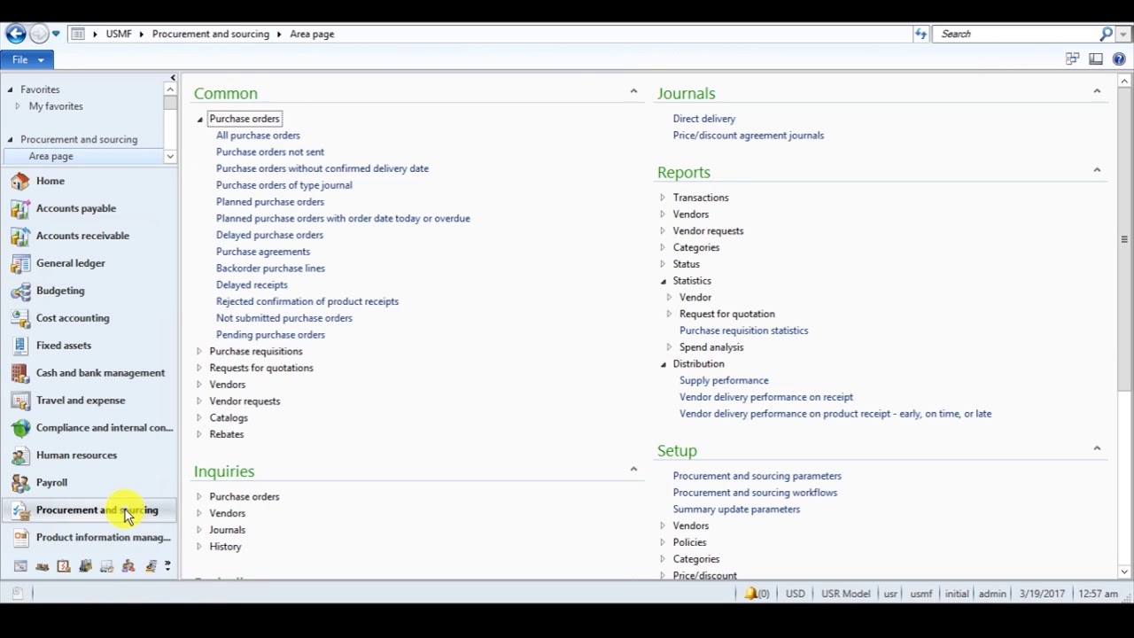Open Procurement and sourcing parameters
The height and width of the screenshot is (638, 1134).
coord(757,476)
